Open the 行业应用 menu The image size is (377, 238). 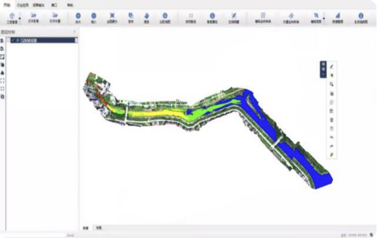(x=22, y=4)
